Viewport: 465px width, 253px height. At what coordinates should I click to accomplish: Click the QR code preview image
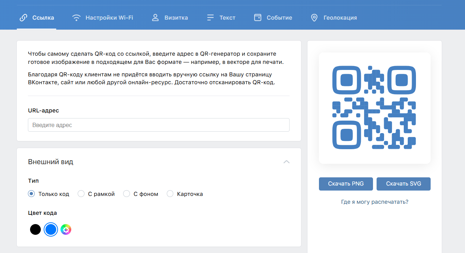[x=374, y=107]
